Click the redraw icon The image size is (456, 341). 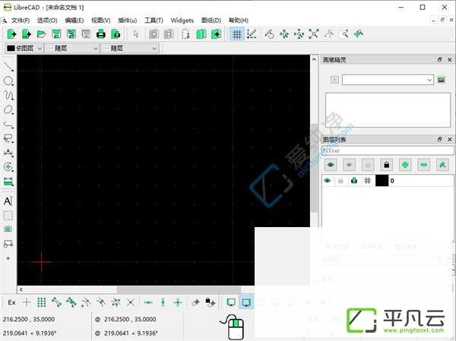tap(269, 34)
